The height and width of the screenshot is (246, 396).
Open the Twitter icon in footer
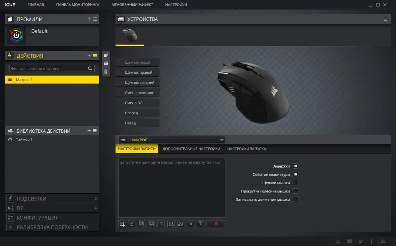tap(361, 242)
